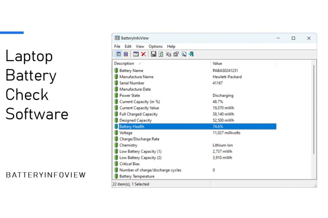This screenshot has height=218, width=328.
Task: Select the Current Capacity Value row
Action: [195, 108]
